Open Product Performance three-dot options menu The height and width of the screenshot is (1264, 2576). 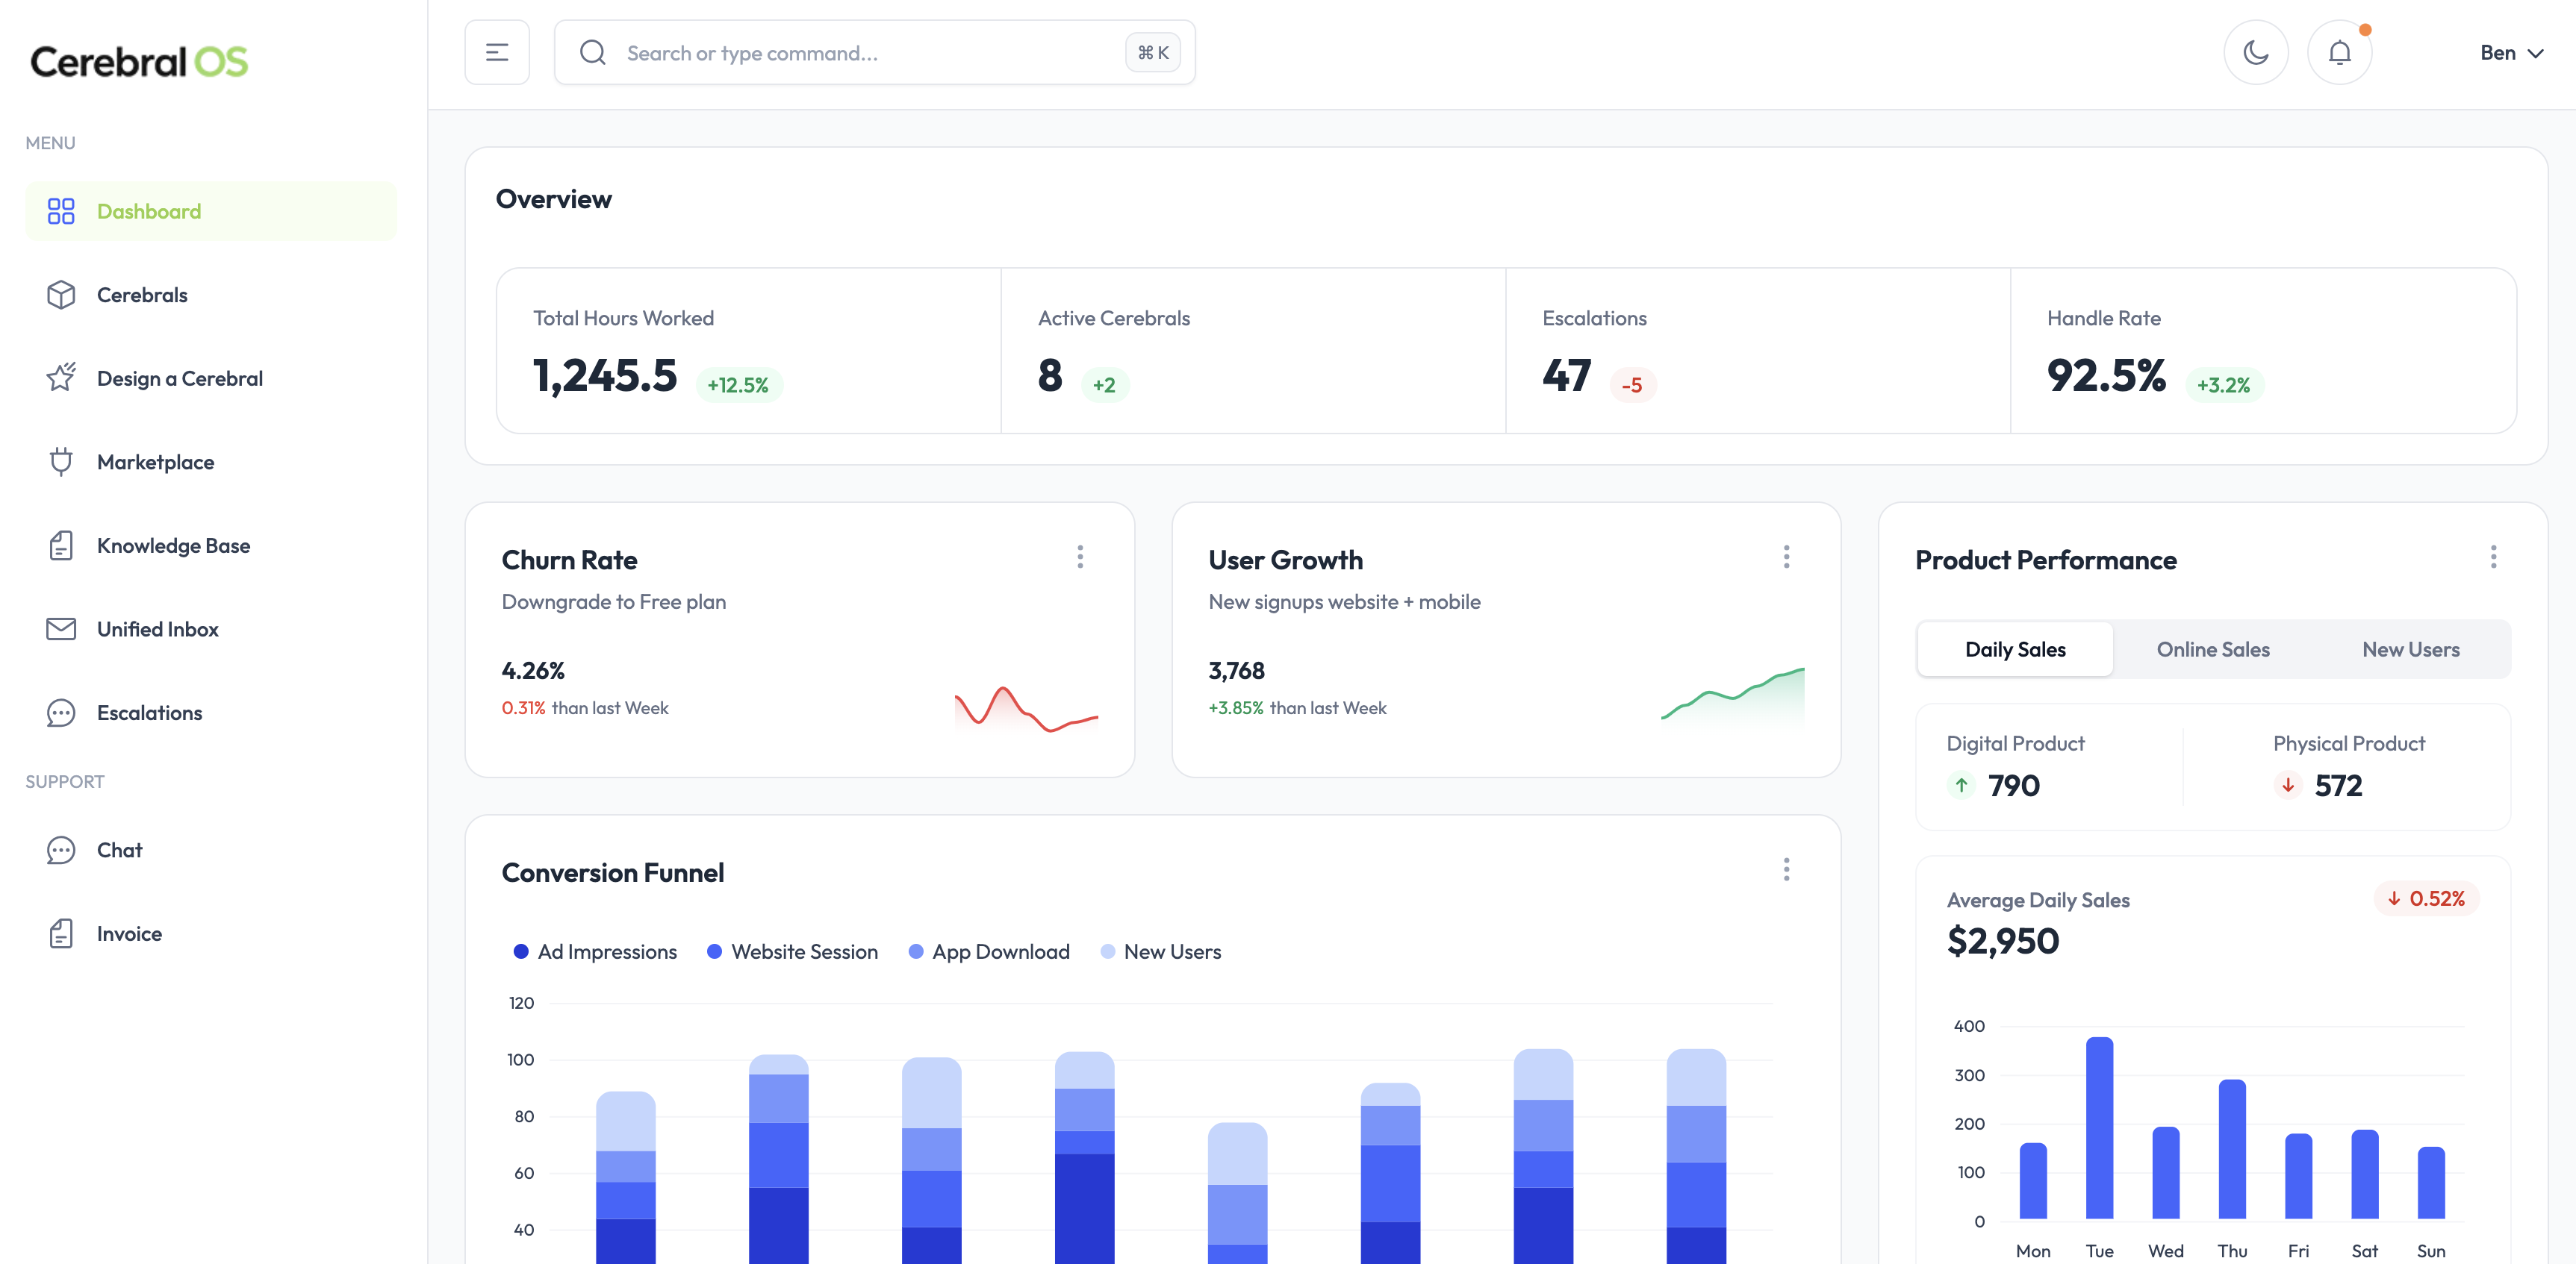pos(2493,557)
